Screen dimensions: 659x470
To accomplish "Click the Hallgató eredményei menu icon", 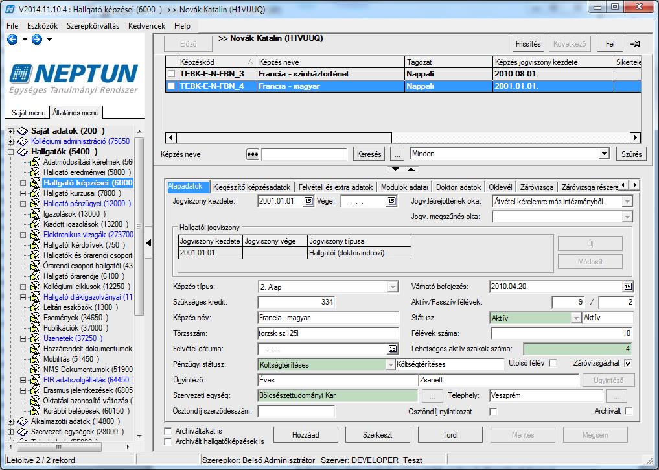I will (x=35, y=172).
